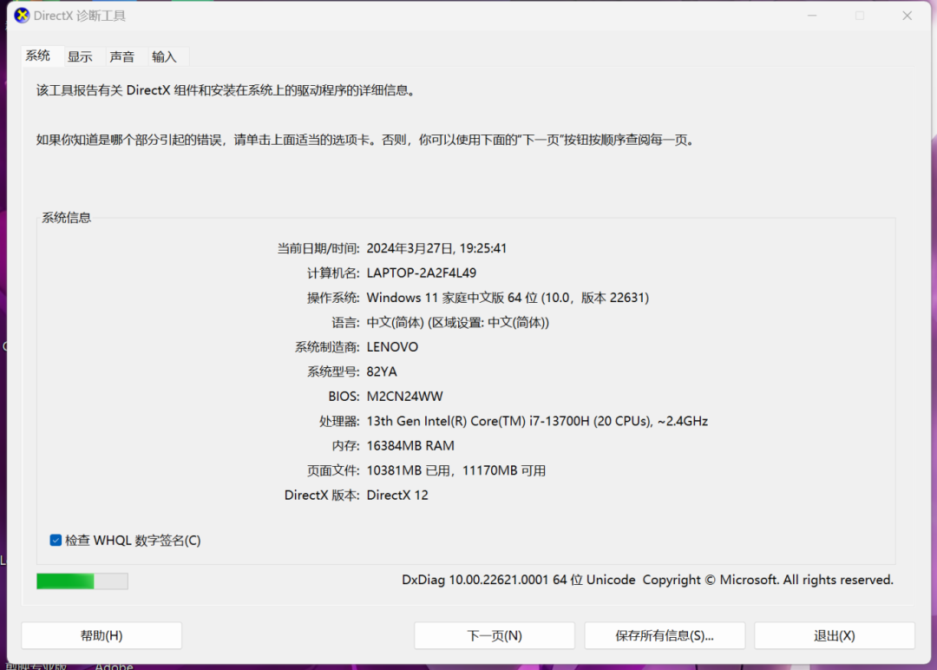Click BIOS value M2CN24WW
The width and height of the screenshot is (937, 670).
coord(404,397)
